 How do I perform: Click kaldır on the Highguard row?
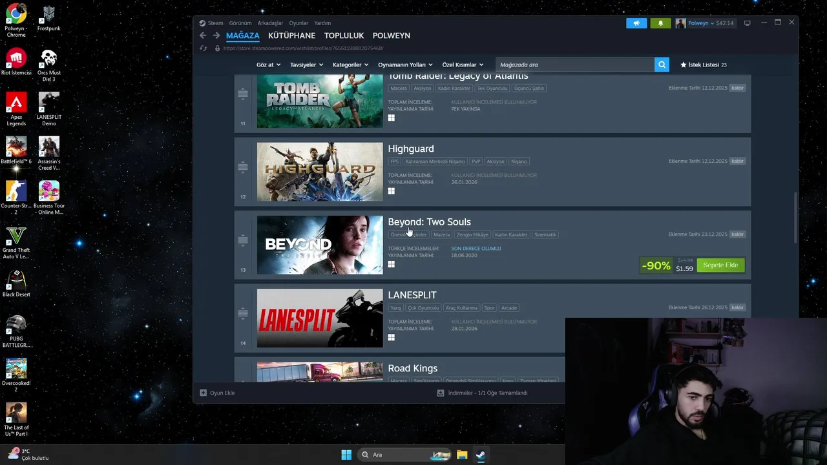click(737, 161)
